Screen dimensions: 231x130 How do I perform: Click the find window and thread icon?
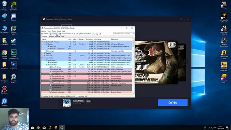pyautogui.click(x=97, y=34)
